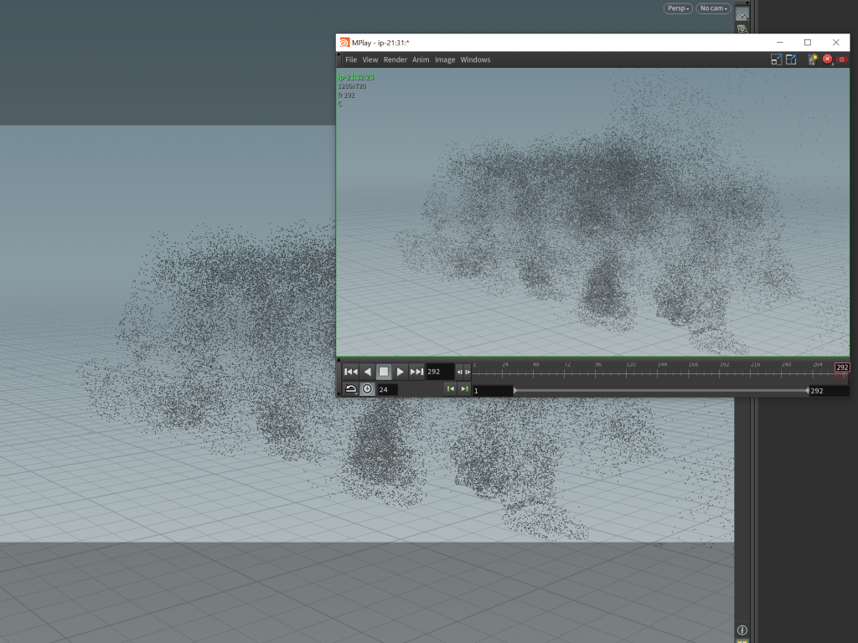
Task: Open the No cam camera dropdown
Action: [x=714, y=8]
